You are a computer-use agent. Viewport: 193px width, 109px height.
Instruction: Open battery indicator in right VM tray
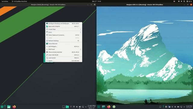(x=178, y=107)
